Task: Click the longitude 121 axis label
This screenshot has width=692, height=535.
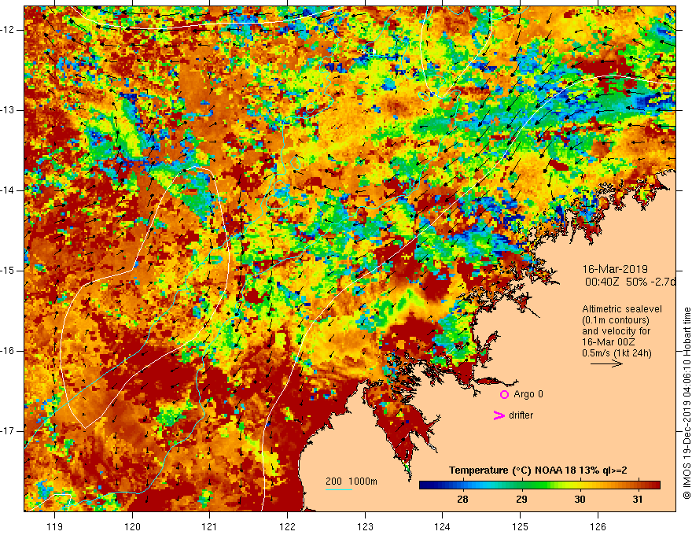Action: [210, 526]
